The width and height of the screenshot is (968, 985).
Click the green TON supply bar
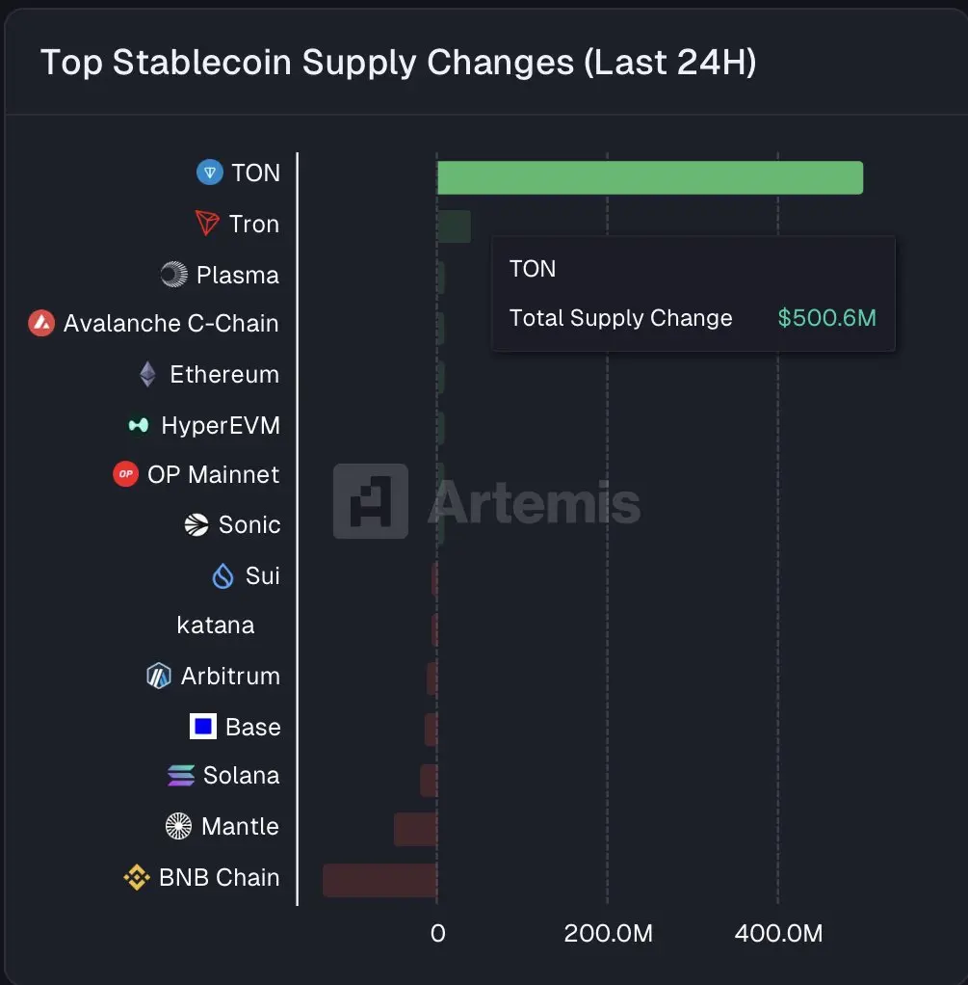coord(650,178)
